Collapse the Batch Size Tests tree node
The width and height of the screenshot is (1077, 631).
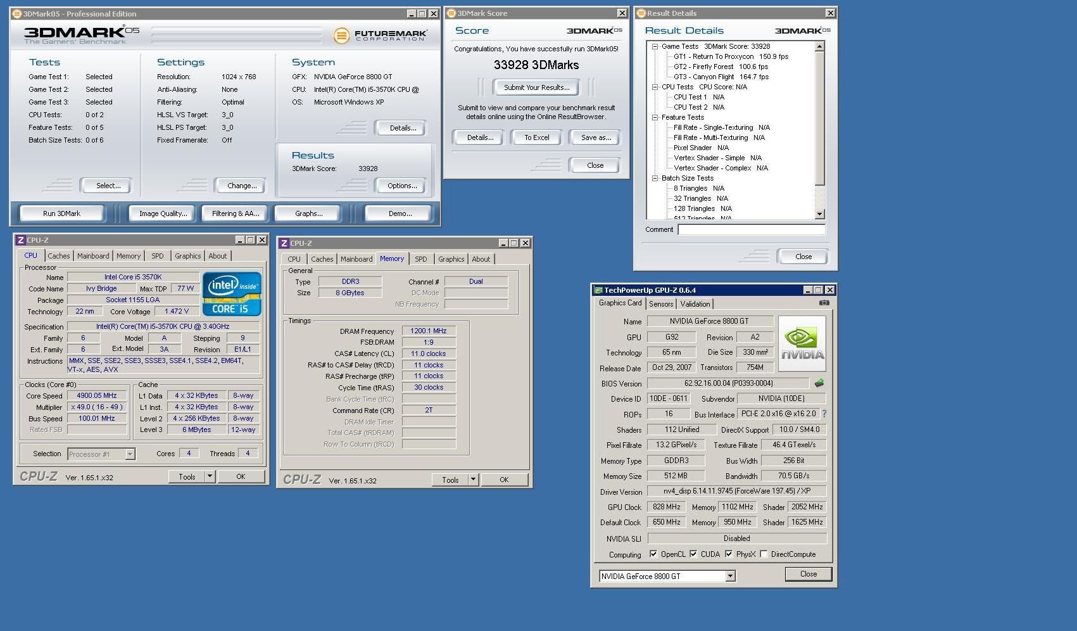655,178
